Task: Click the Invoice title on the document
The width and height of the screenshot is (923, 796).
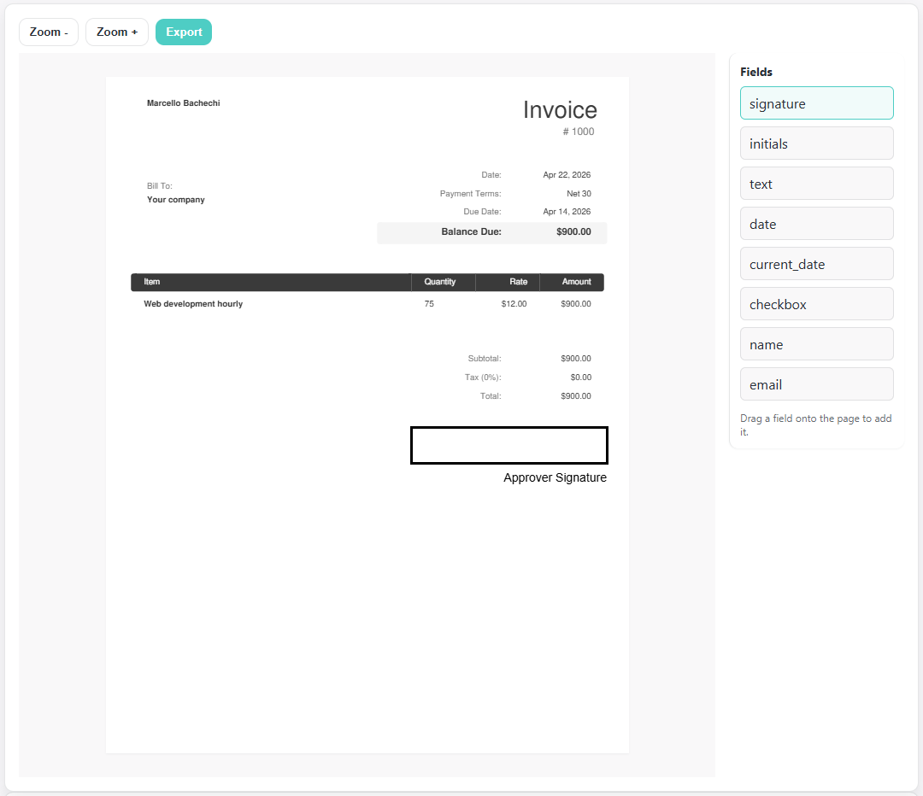Action: point(560,109)
